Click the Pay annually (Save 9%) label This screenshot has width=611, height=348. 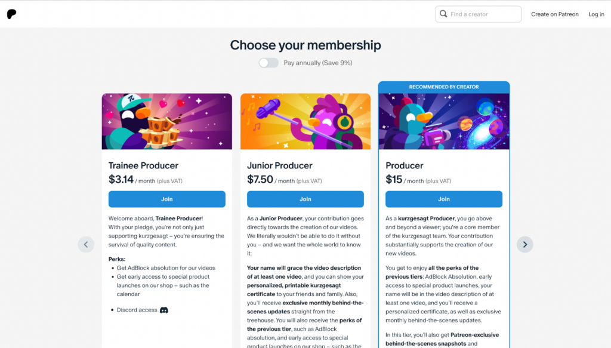click(317, 63)
